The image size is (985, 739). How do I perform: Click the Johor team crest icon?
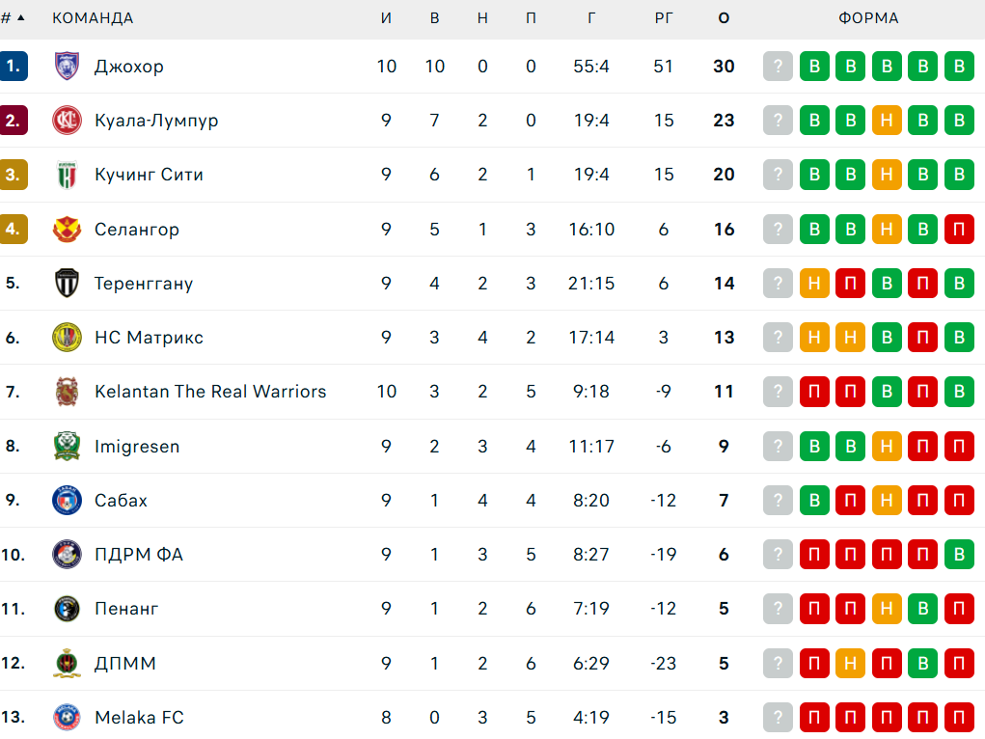67,67
